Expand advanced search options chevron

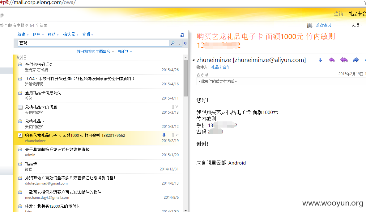click(x=185, y=43)
